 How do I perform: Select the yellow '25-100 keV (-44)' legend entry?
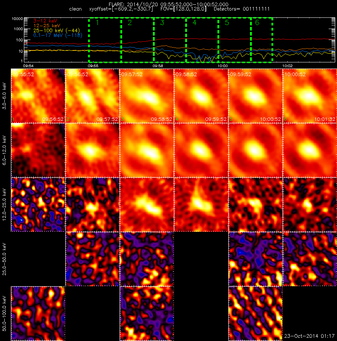click(x=57, y=30)
